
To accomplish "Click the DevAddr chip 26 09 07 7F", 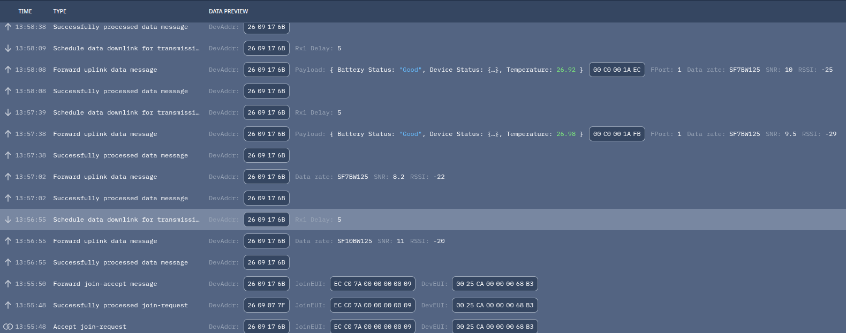I will [x=267, y=305].
